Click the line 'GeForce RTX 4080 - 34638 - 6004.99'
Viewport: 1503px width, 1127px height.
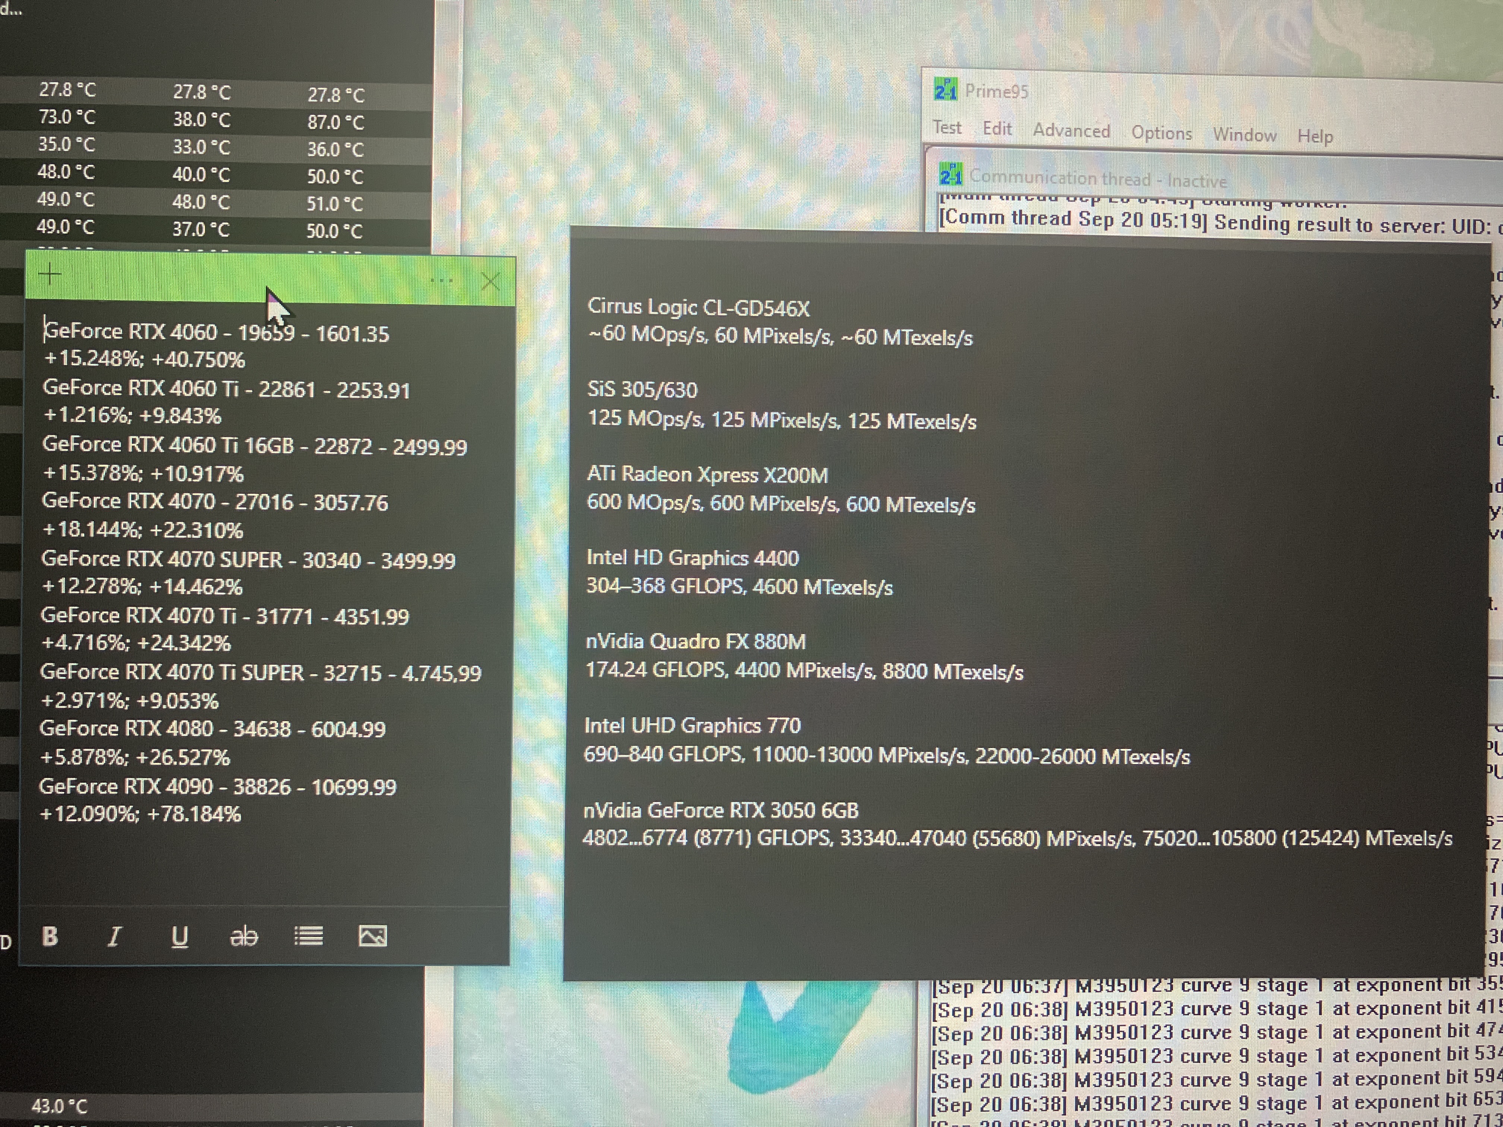[213, 729]
